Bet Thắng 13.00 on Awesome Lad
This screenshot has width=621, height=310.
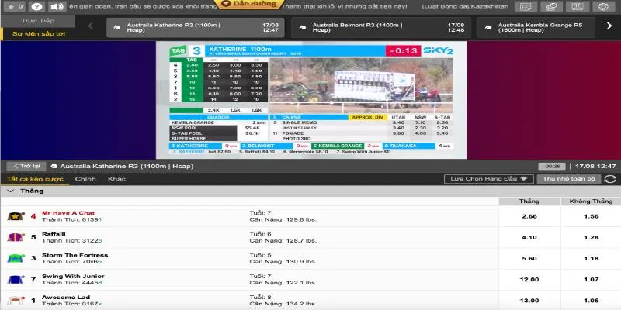pyautogui.click(x=529, y=300)
